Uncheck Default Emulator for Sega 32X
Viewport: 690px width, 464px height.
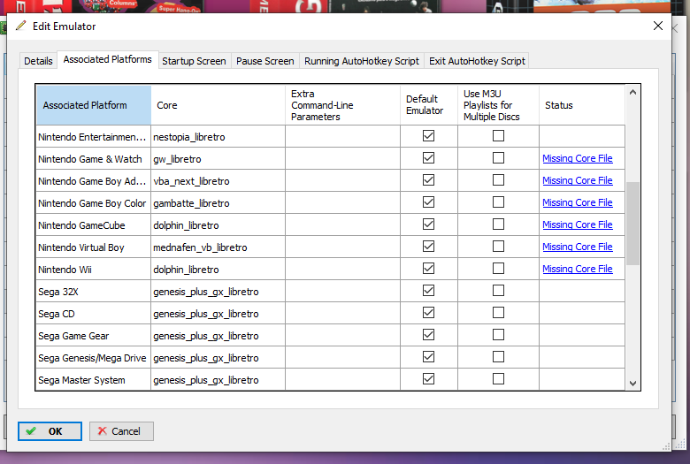pyautogui.click(x=429, y=291)
